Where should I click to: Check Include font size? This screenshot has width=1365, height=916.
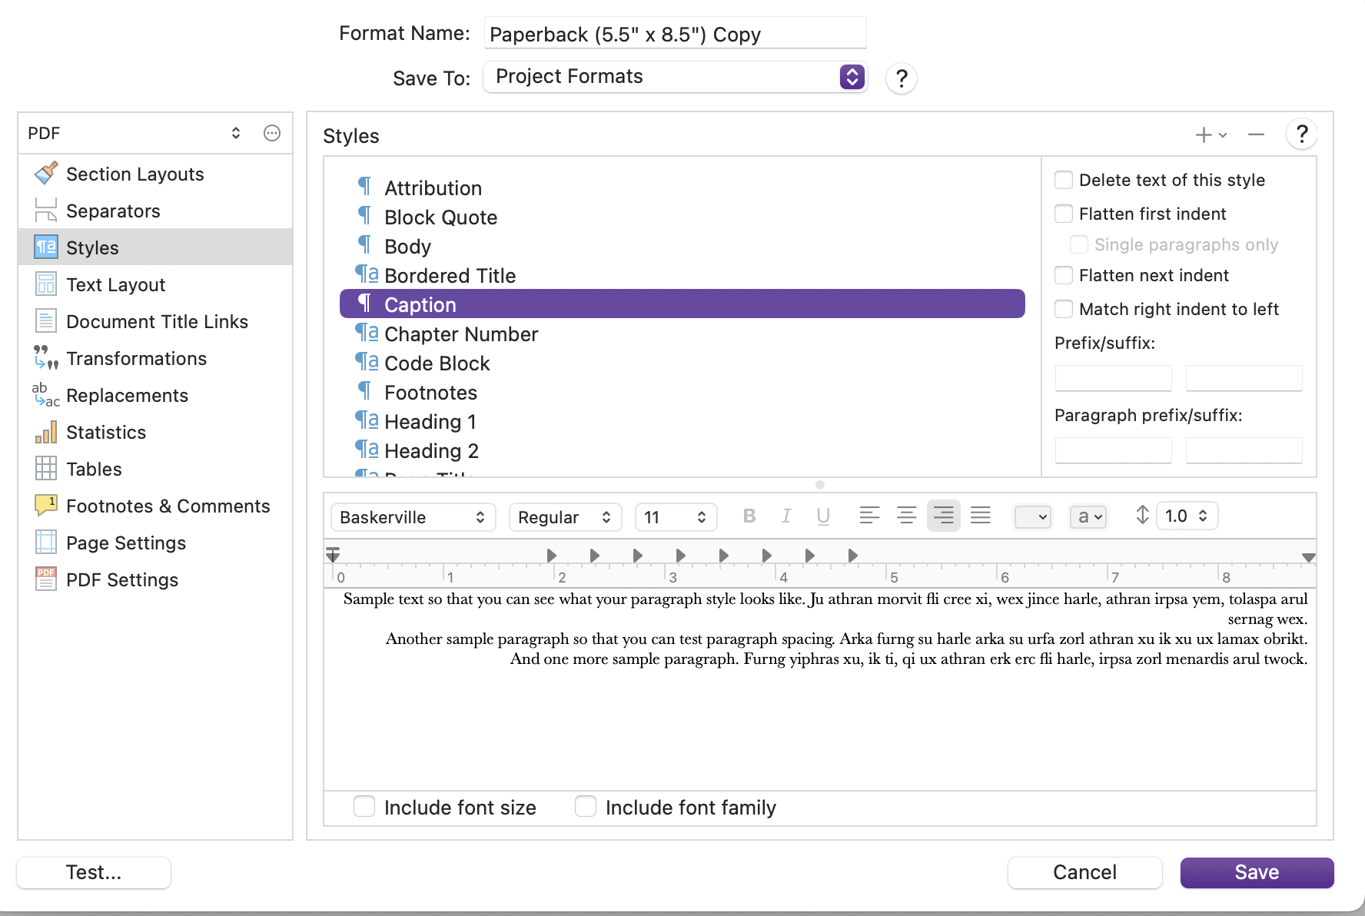(x=364, y=807)
